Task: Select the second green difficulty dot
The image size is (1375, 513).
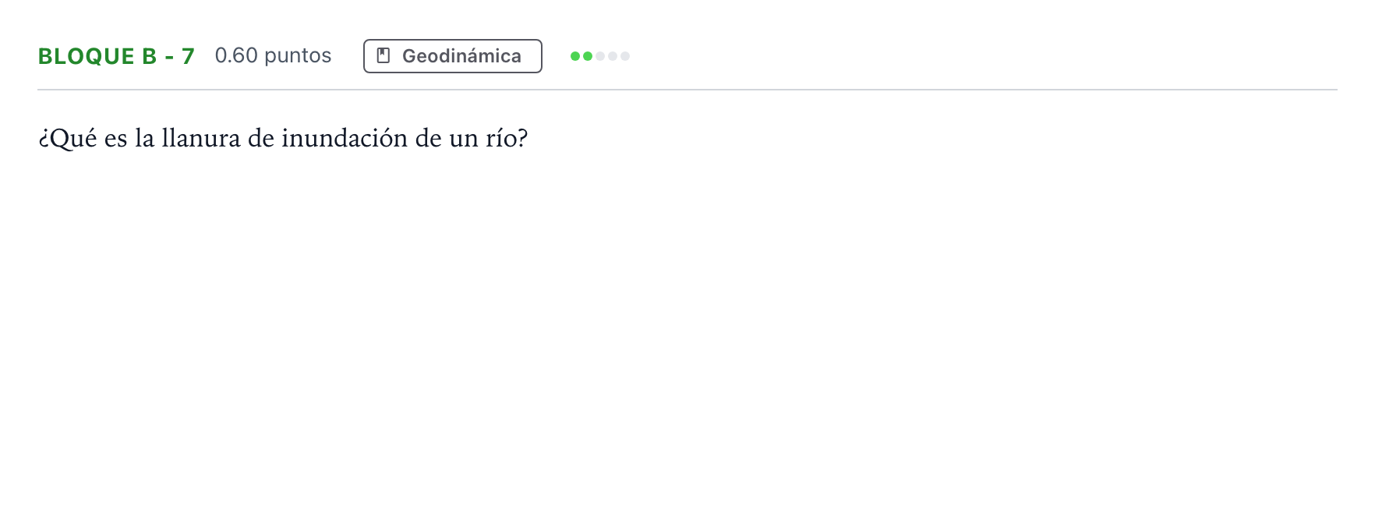Action: click(588, 56)
